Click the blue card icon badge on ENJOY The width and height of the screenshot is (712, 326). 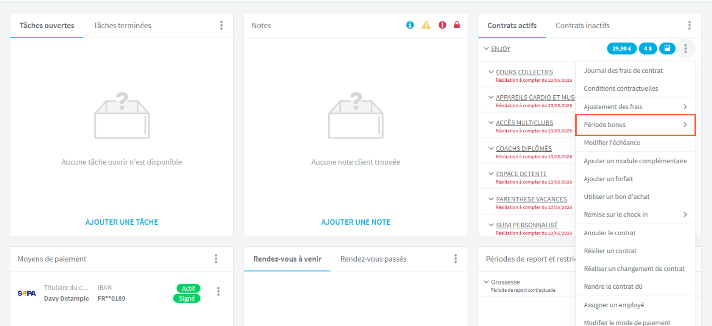tap(667, 49)
